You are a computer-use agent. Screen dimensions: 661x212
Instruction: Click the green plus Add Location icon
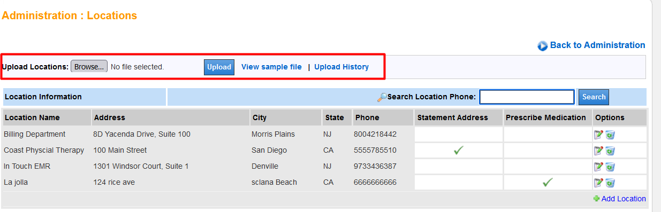point(596,199)
